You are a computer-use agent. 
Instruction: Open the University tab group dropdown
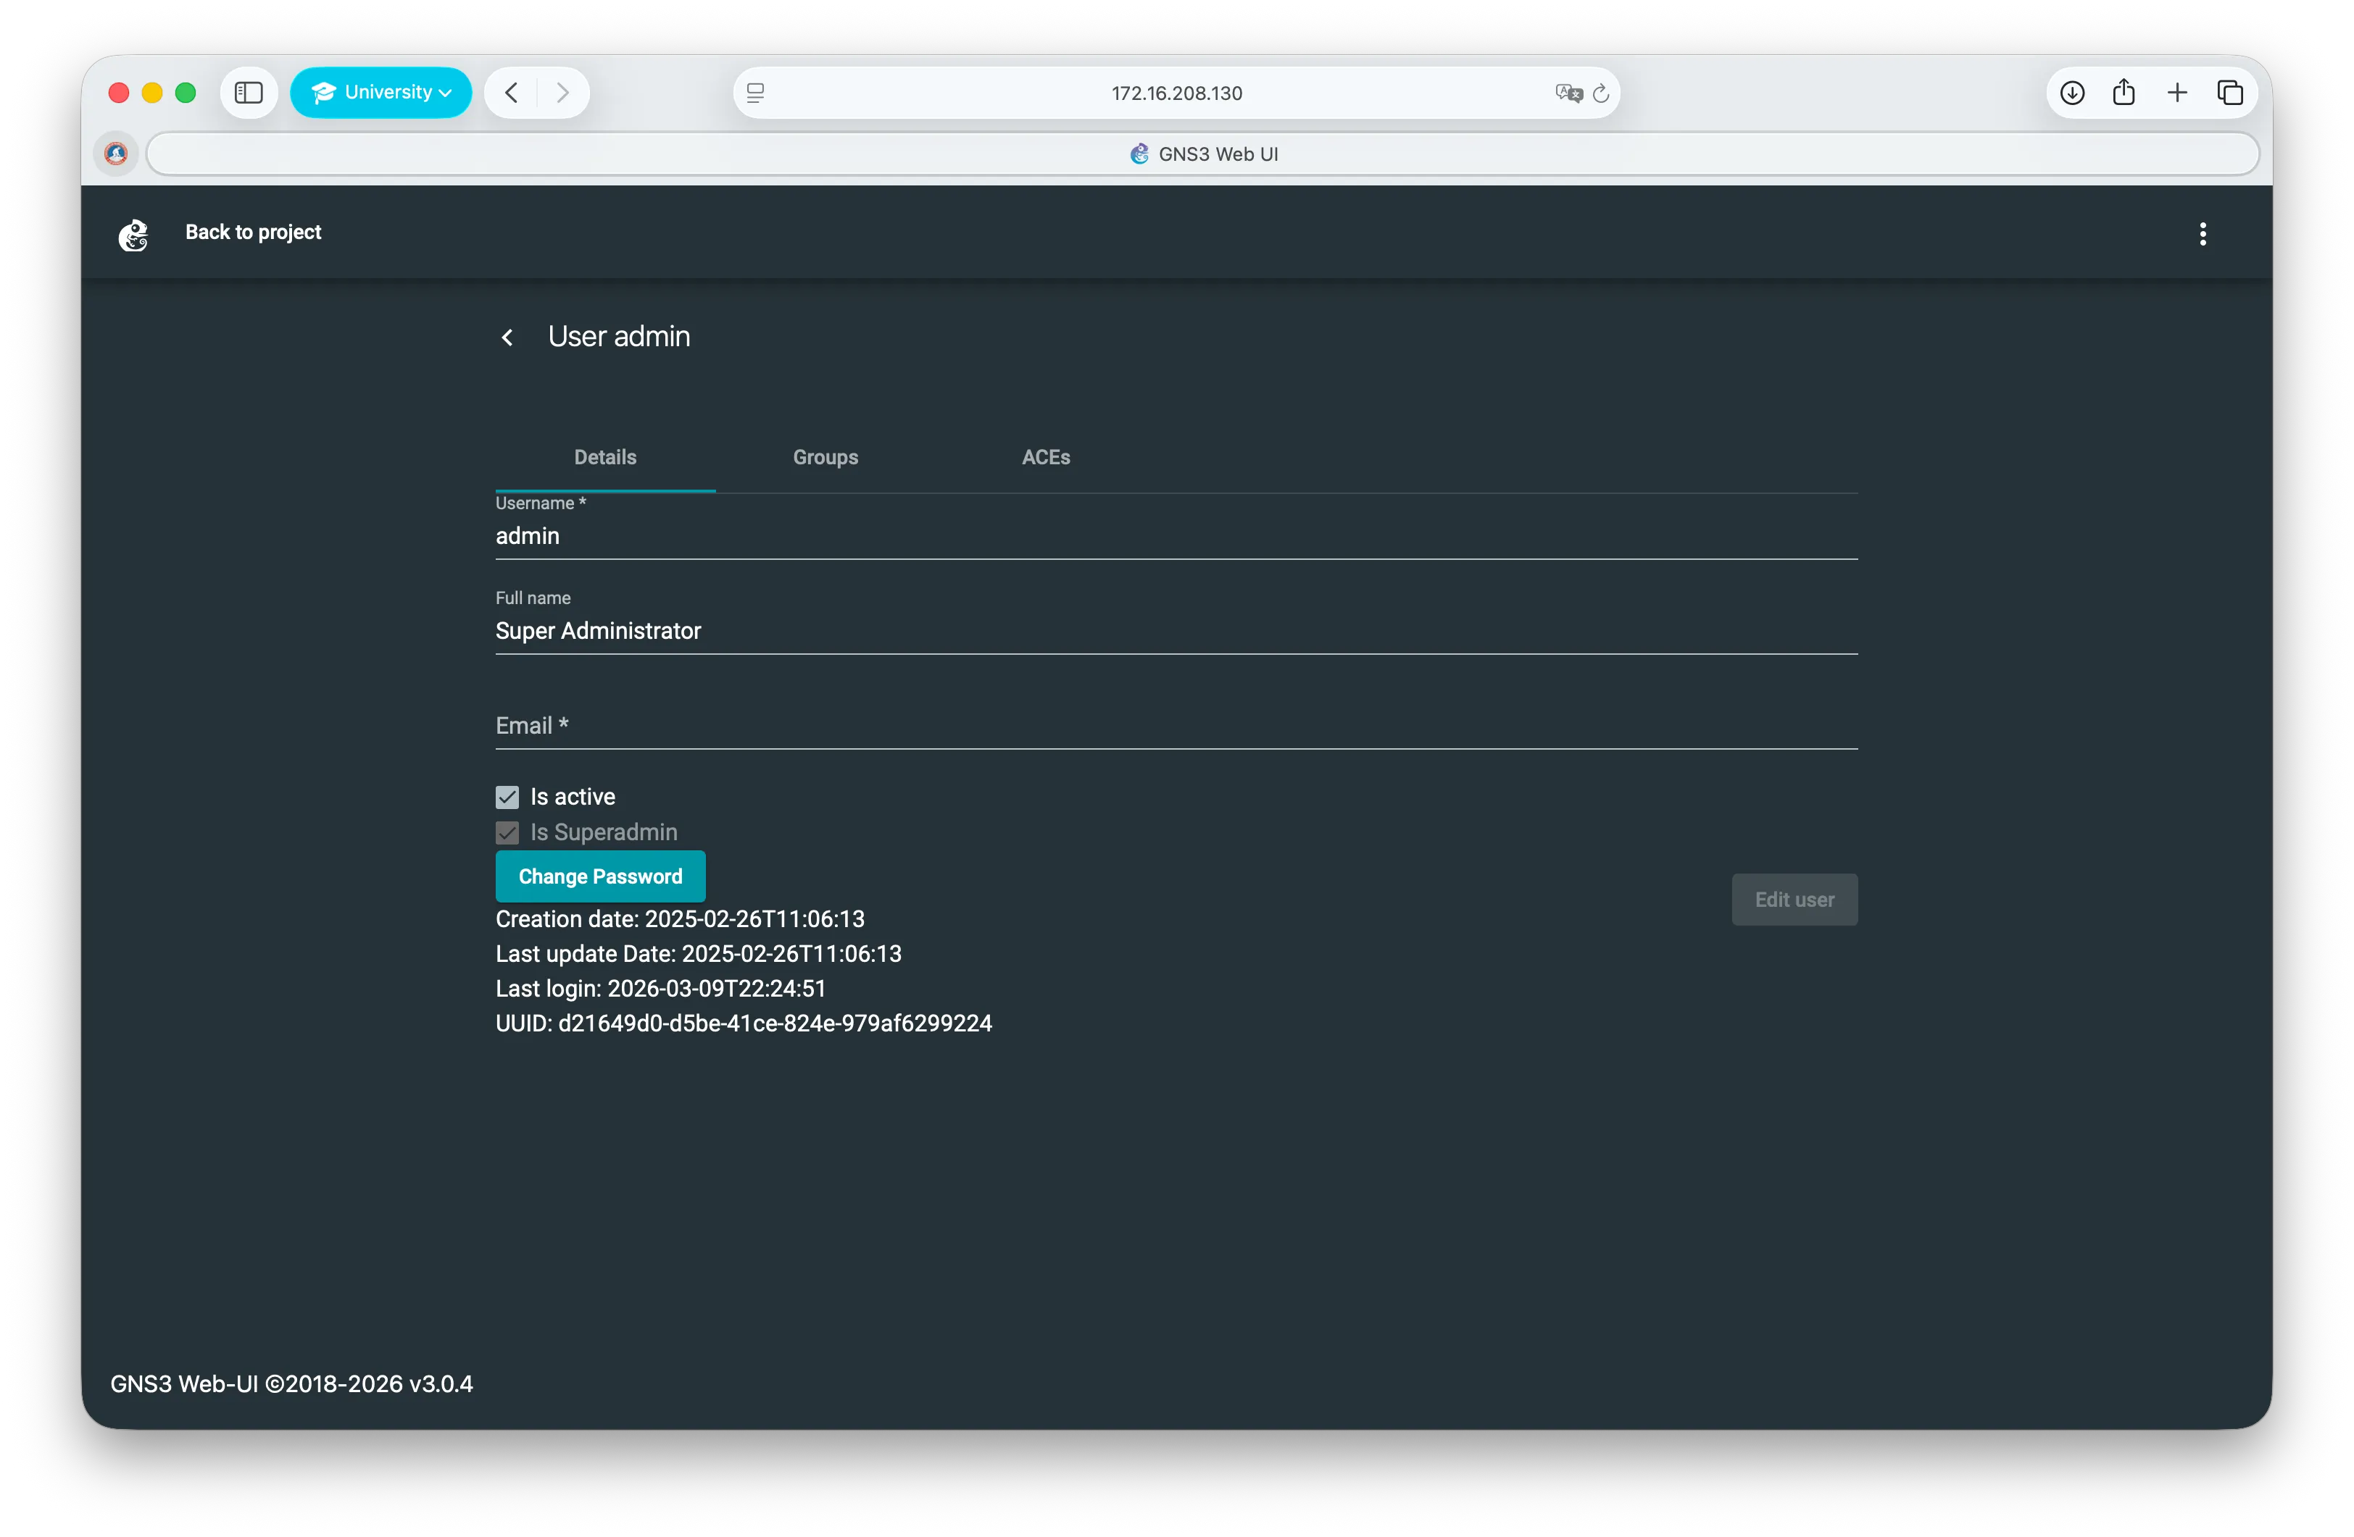pyautogui.click(x=380, y=92)
